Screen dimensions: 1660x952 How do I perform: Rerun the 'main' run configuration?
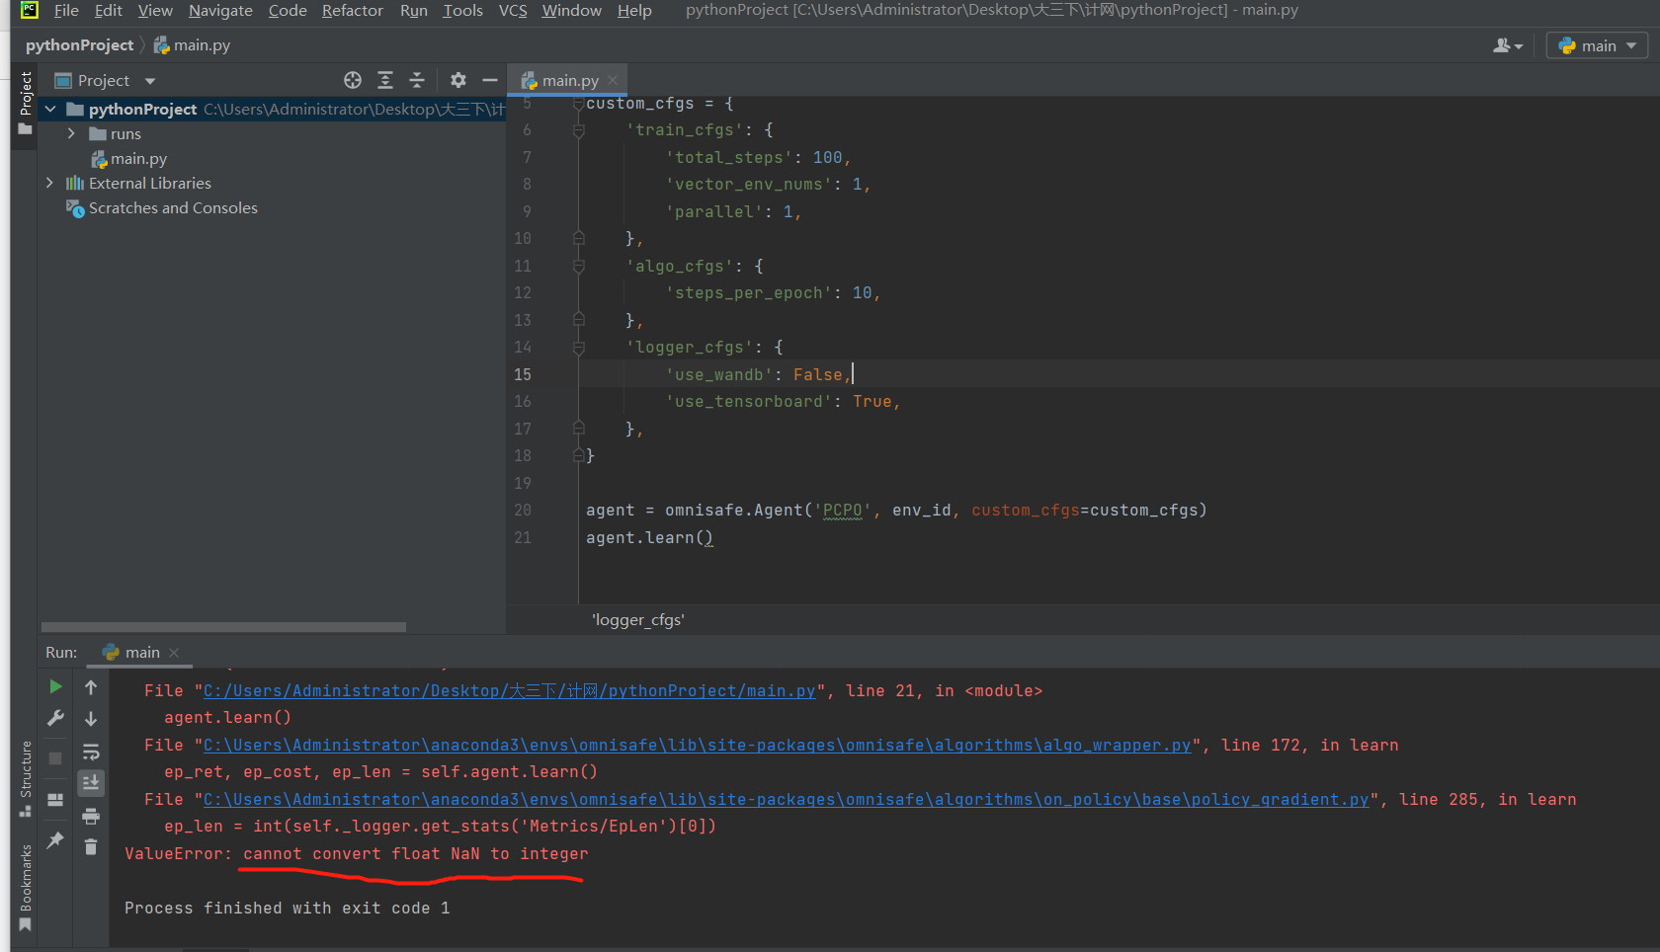55,686
